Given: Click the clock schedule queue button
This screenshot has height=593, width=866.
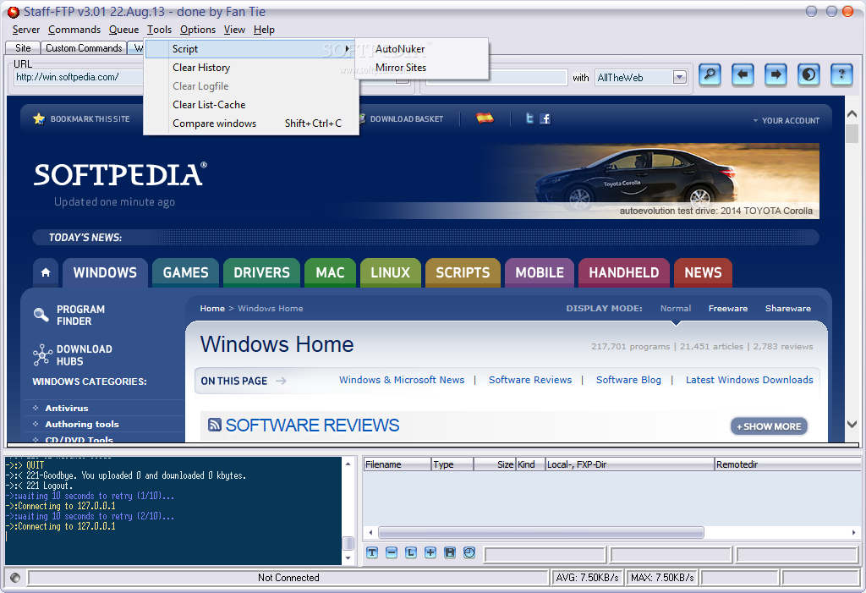Looking at the screenshot, I should click(469, 552).
